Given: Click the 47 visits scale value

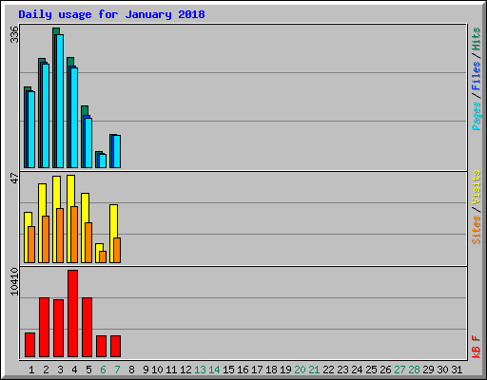Looking at the screenshot, I should pyautogui.click(x=14, y=178).
